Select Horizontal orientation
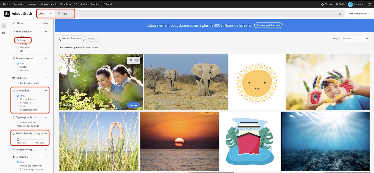 coord(18,99)
